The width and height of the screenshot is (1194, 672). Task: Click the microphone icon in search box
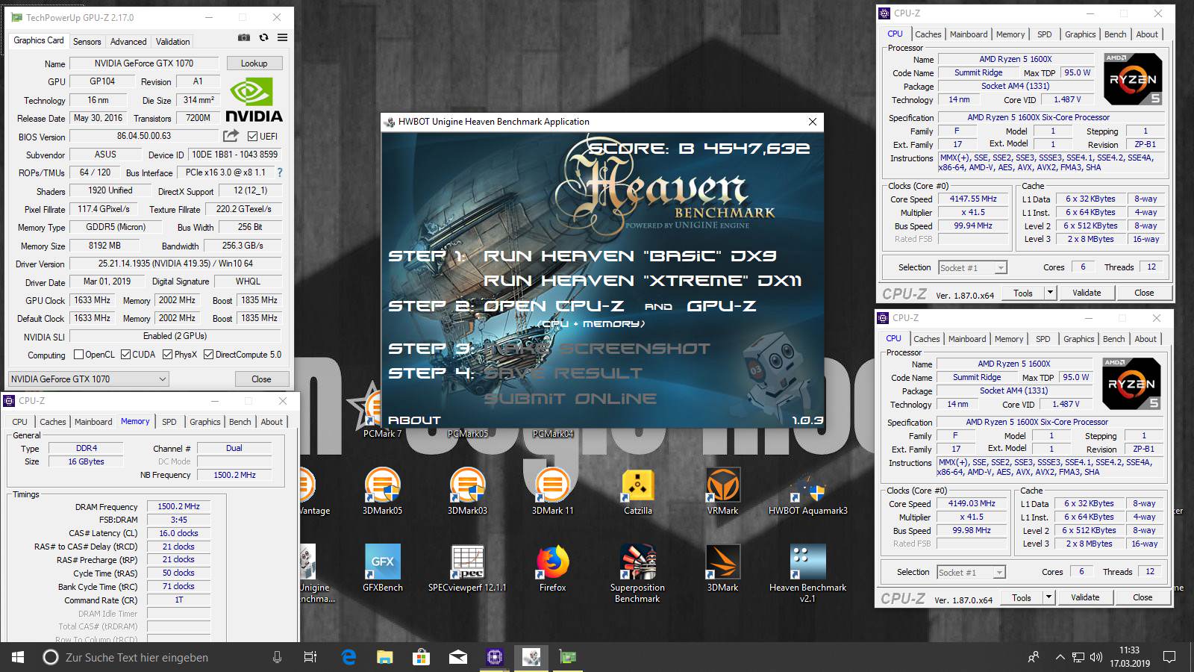point(278,657)
